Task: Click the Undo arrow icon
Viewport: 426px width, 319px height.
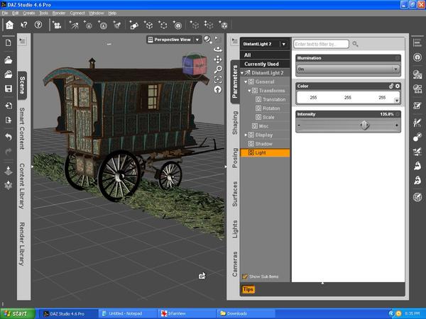Action: click(9, 137)
